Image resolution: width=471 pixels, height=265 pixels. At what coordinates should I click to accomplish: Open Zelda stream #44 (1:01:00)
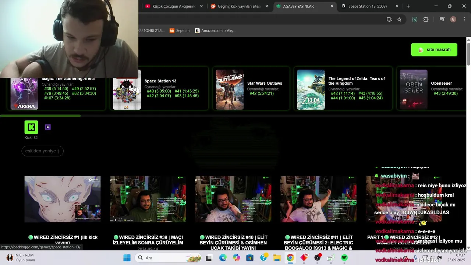click(343, 98)
